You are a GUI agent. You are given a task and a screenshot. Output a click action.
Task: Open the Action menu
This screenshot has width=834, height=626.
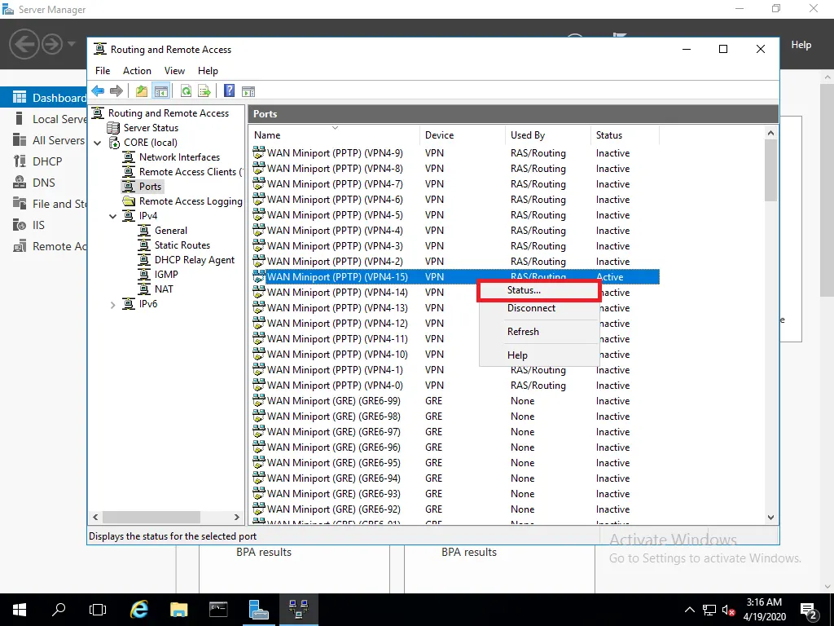[x=137, y=71]
